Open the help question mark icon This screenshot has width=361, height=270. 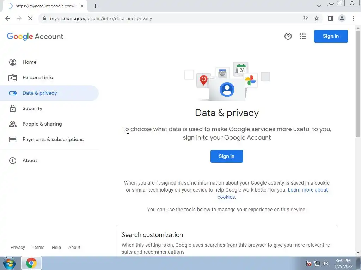point(288,36)
